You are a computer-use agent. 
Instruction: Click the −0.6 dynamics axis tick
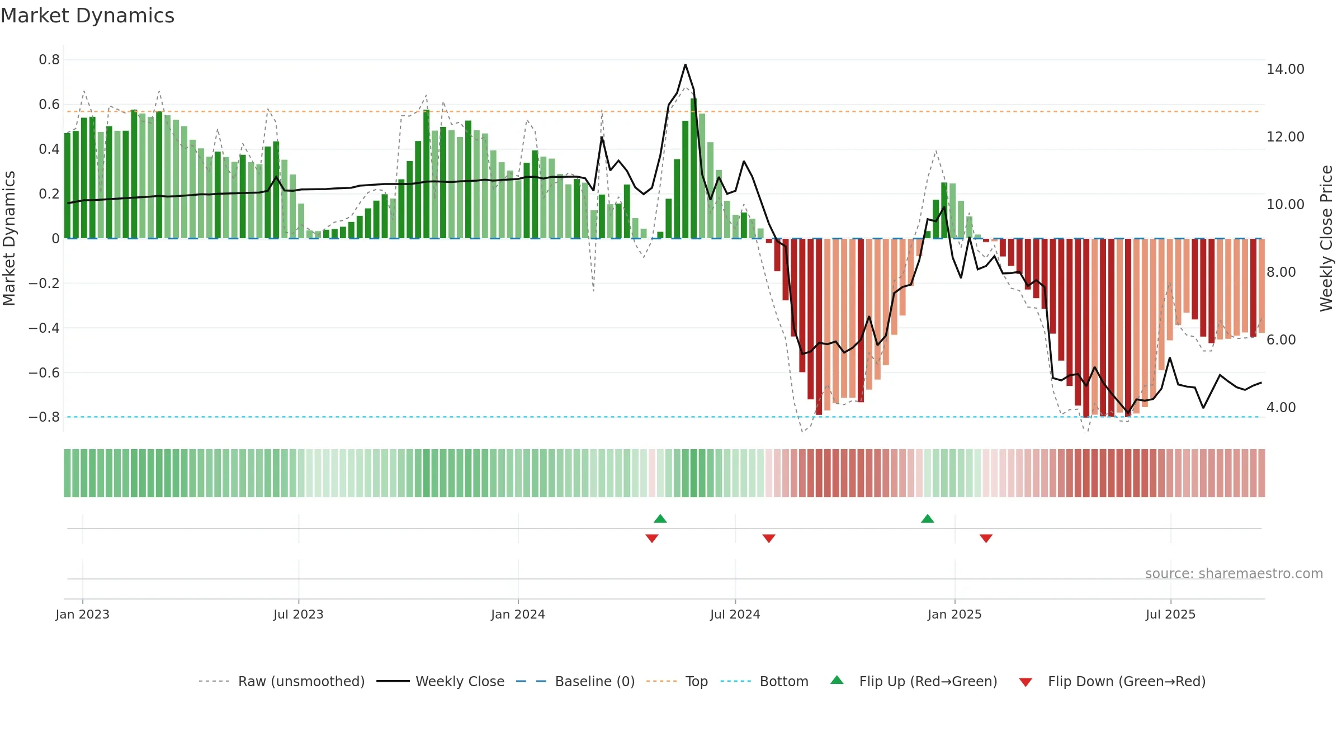[x=44, y=372]
